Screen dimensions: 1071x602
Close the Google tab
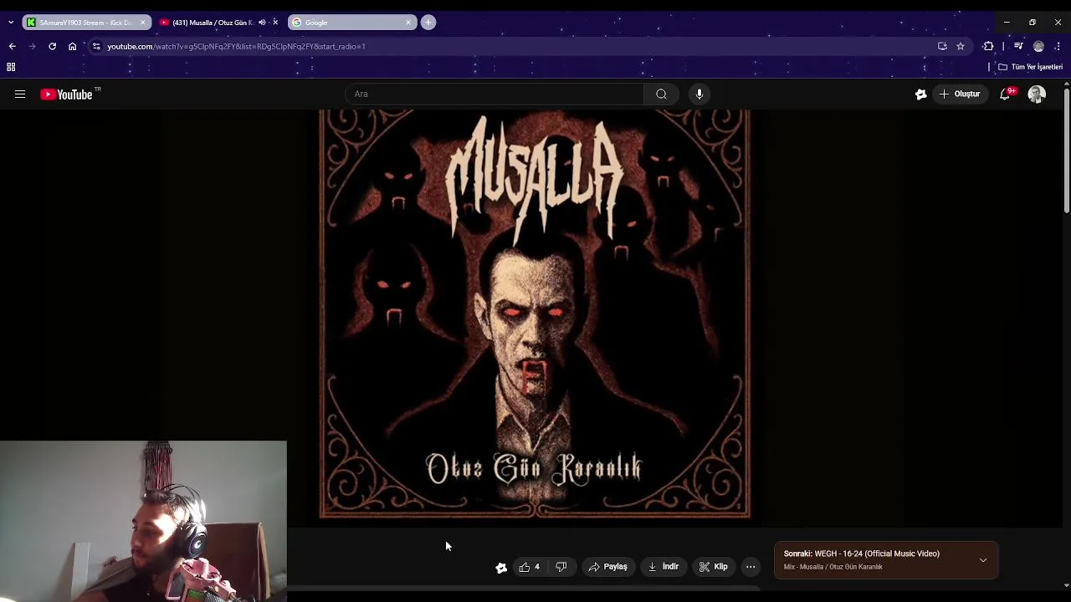tap(408, 23)
